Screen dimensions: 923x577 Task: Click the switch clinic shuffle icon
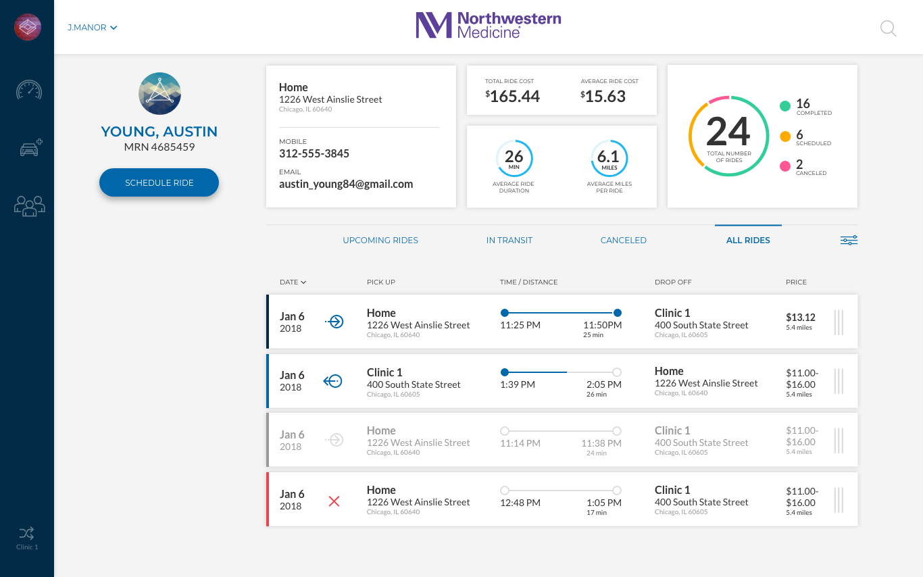[x=27, y=532]
